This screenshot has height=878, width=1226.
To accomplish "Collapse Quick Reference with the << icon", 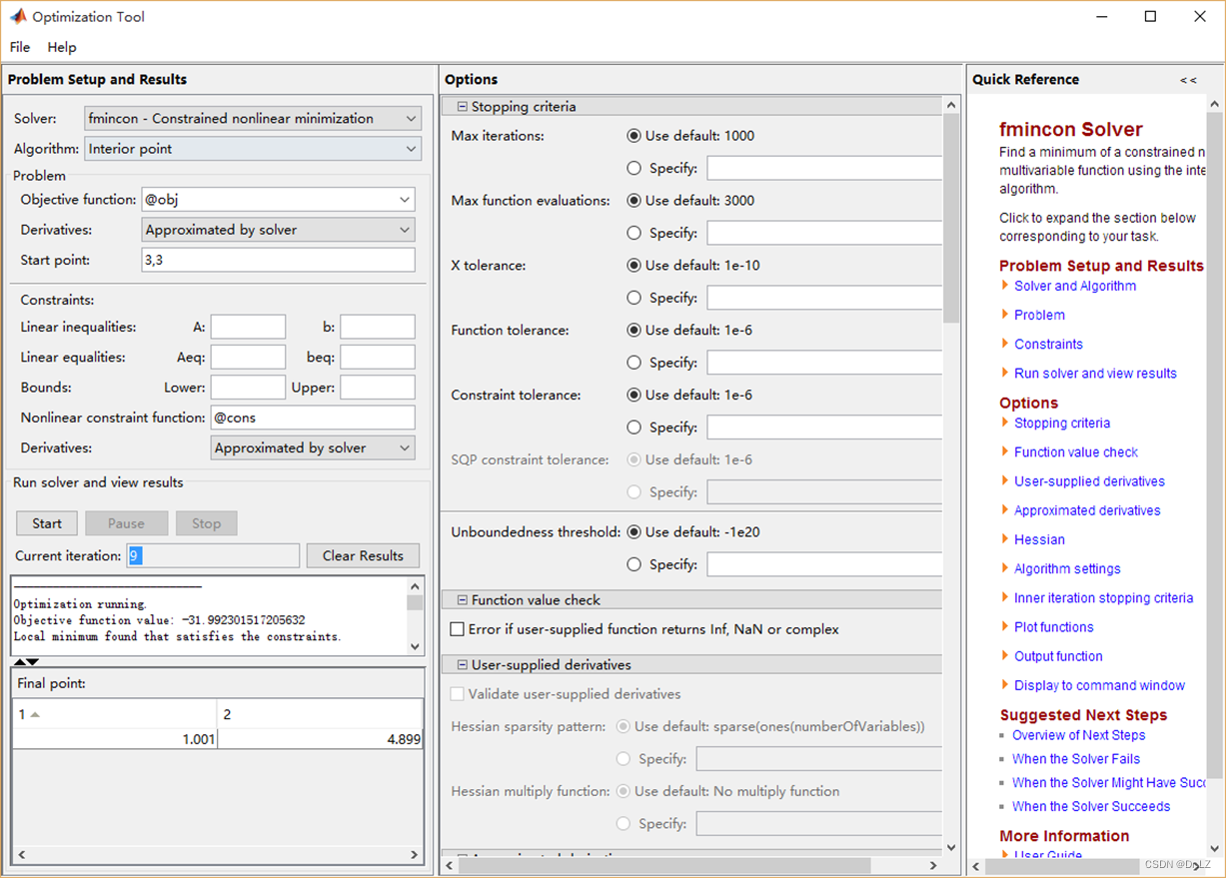I will 1188,80.
